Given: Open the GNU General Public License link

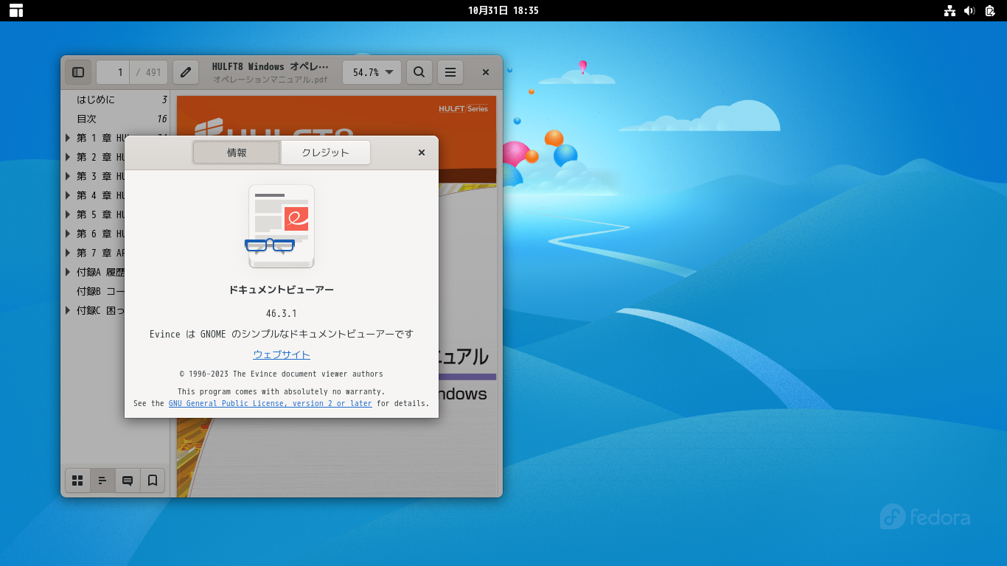Looking at the screenshot, I should (271, 403).
